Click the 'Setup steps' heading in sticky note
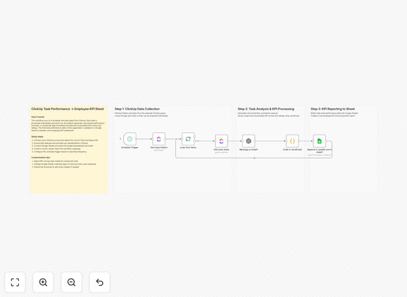The width and height of the screenshot is (407, 297). click(38, 136)
